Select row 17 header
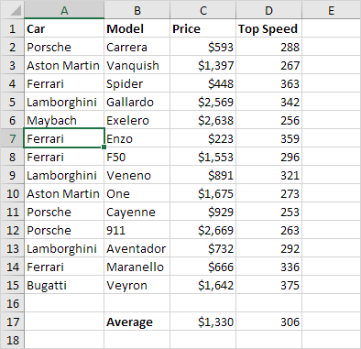361x349 pixels. (x=12, y=322)
